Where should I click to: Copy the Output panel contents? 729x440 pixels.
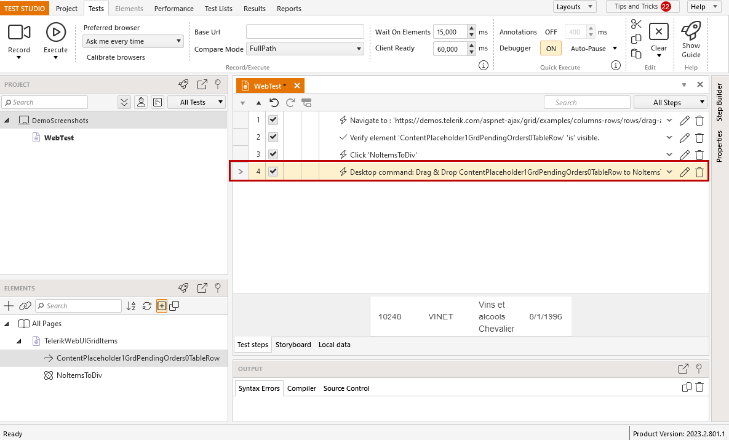coord(687,387)
